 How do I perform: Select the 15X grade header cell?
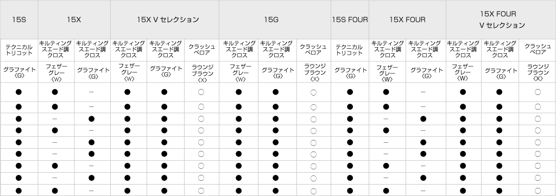pos(74,20)
